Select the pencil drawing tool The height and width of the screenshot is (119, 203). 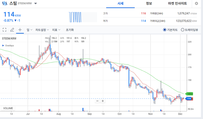(x=12, y=30)
